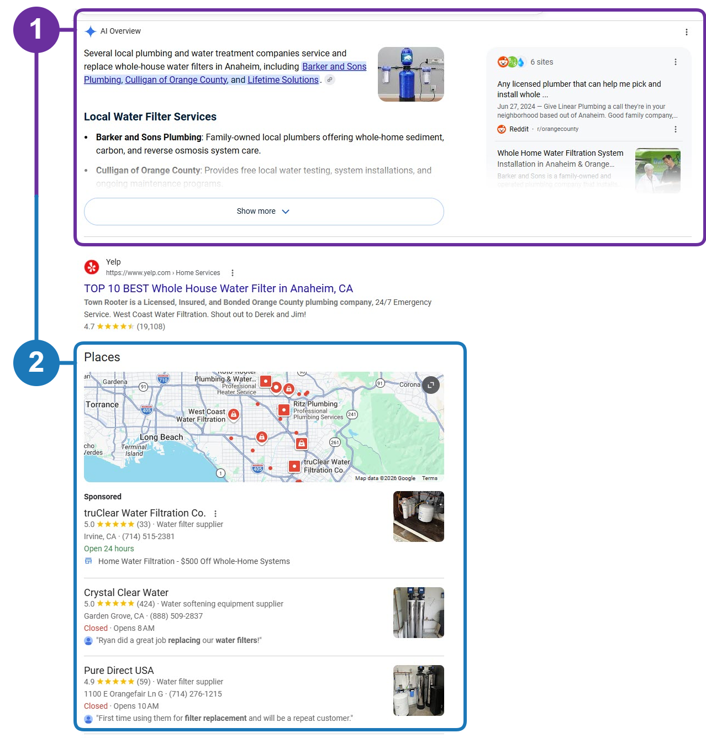The image size is (706, 738).
Task: Click the yelp.com Home Services breadcrumb URL
Action: coord(163,273)
